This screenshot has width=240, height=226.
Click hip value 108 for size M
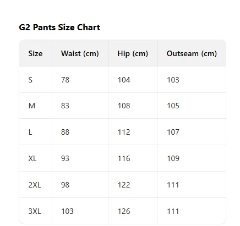[x=124, y=106]
